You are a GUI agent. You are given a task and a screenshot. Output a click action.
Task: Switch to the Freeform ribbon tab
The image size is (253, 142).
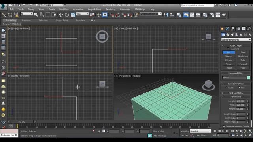click(x=26, y=21)
